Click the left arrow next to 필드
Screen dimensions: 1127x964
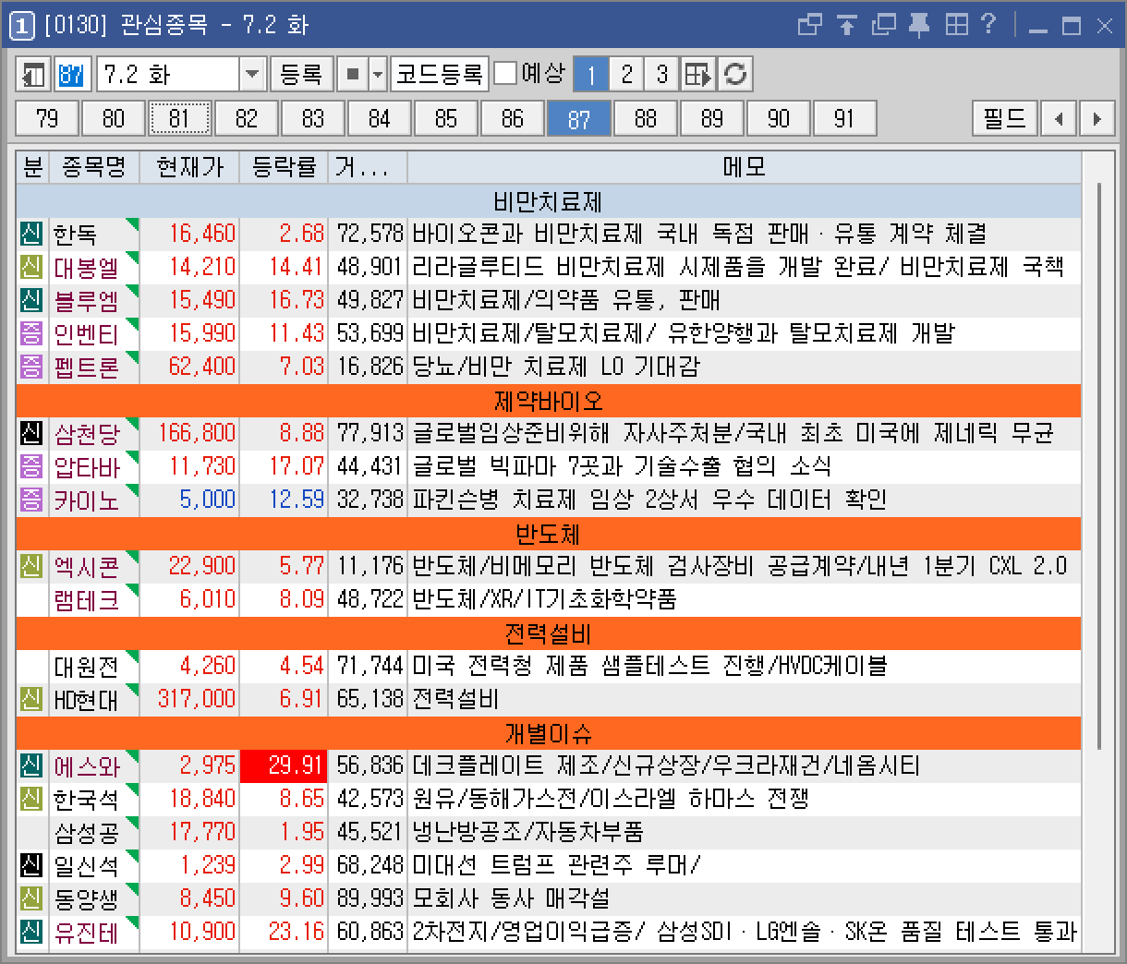(1059, 118)
